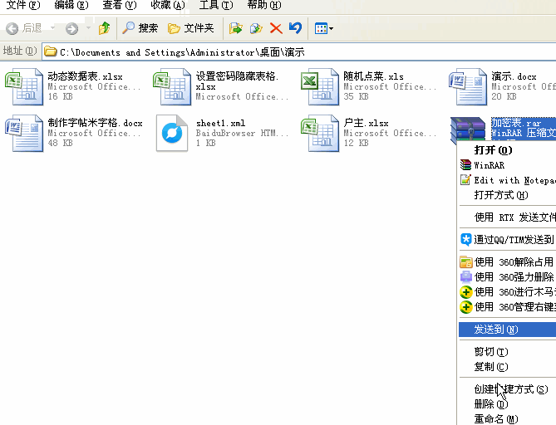Click the 设置密码隐藏表格 file name
This screenshot has height=425, width=556.
tap(237, 81)
